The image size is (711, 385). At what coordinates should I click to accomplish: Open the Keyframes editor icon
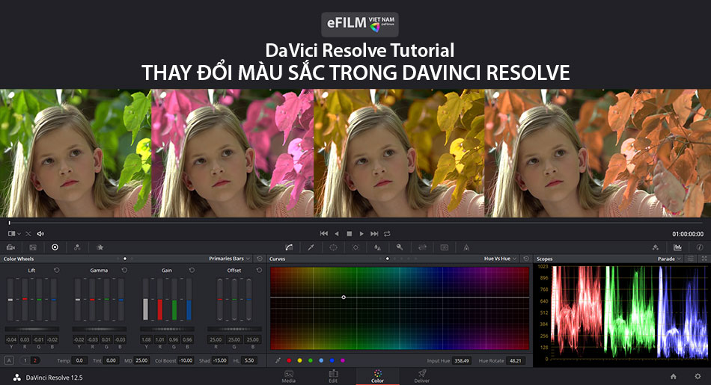[655, 247]
